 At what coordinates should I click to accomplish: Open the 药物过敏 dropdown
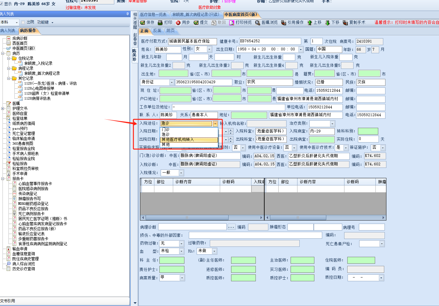coord(181,244)
